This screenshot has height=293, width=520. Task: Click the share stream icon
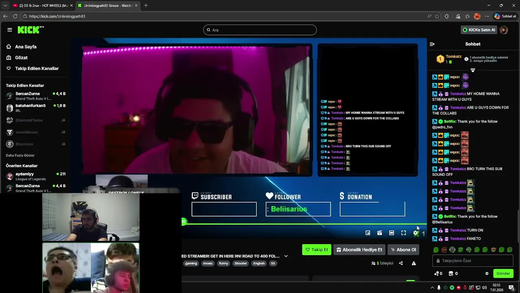click(x=401, y=263)
